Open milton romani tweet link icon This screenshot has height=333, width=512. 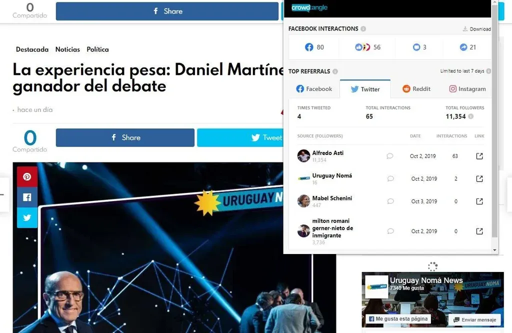tap(479, 231)
